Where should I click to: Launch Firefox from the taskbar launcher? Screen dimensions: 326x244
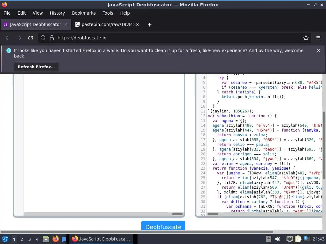pyautogui.click(x=55, y=239)
